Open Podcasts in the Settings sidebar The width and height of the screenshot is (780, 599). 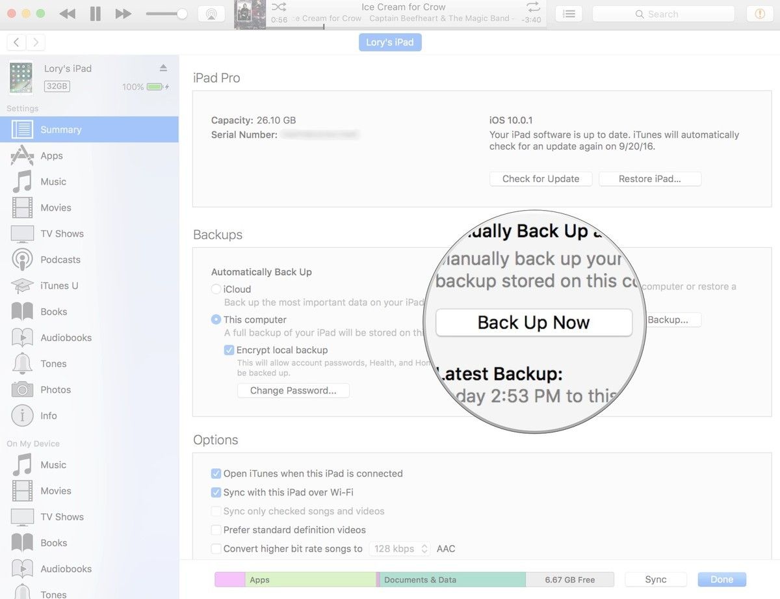click(x=60, y=260)
